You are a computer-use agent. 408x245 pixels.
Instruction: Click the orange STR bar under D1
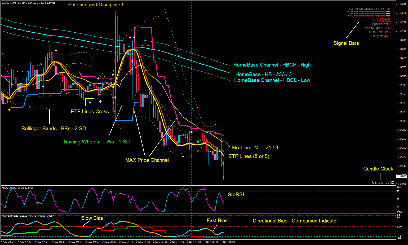(388, 14)
